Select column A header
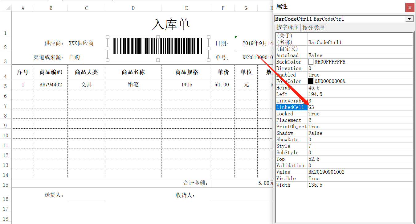Screen dimensions: 416x224 click(23, 8)
